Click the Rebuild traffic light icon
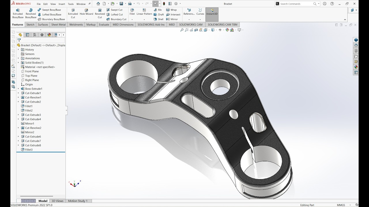This screenshot has width=369, height=207. point(164,4)
